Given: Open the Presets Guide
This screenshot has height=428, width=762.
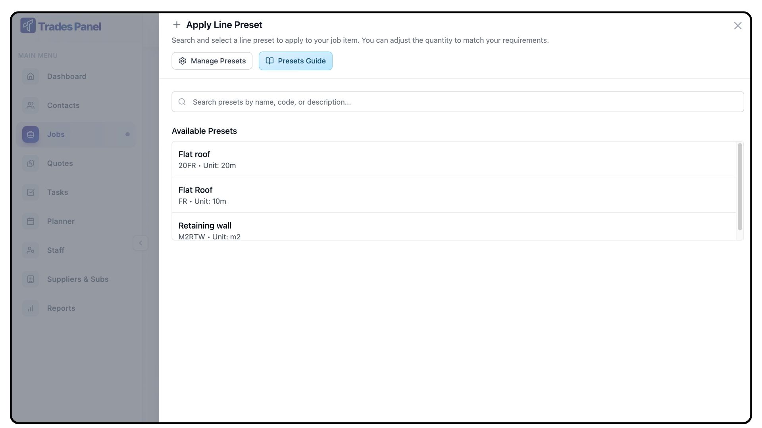Looking at the screenshot, I should pos(295,61).
